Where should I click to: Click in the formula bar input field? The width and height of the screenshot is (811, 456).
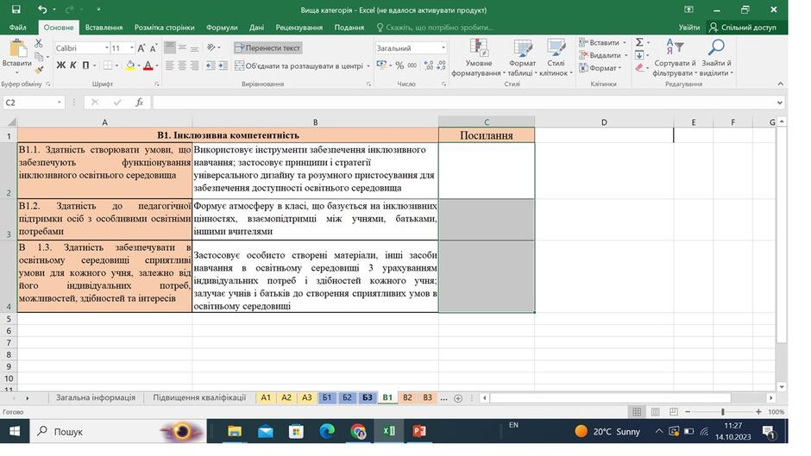click(463, 103)
